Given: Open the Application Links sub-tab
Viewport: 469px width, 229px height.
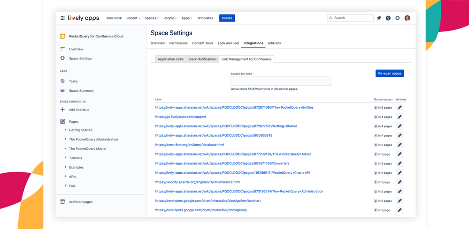Looking at the screenshot, I should coord(170,59).
